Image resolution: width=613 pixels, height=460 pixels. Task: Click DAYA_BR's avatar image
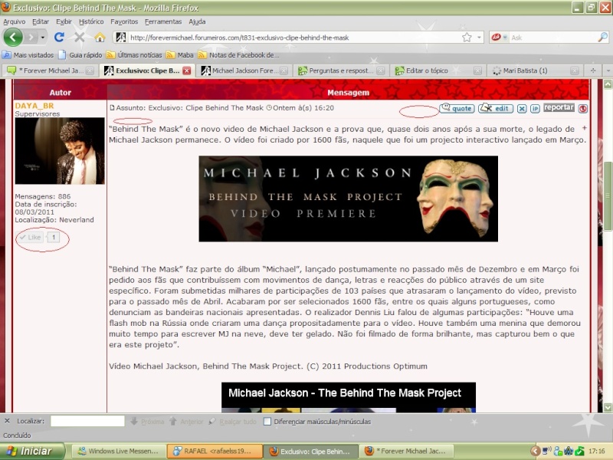pyautogui.click(x=60, y=151)
